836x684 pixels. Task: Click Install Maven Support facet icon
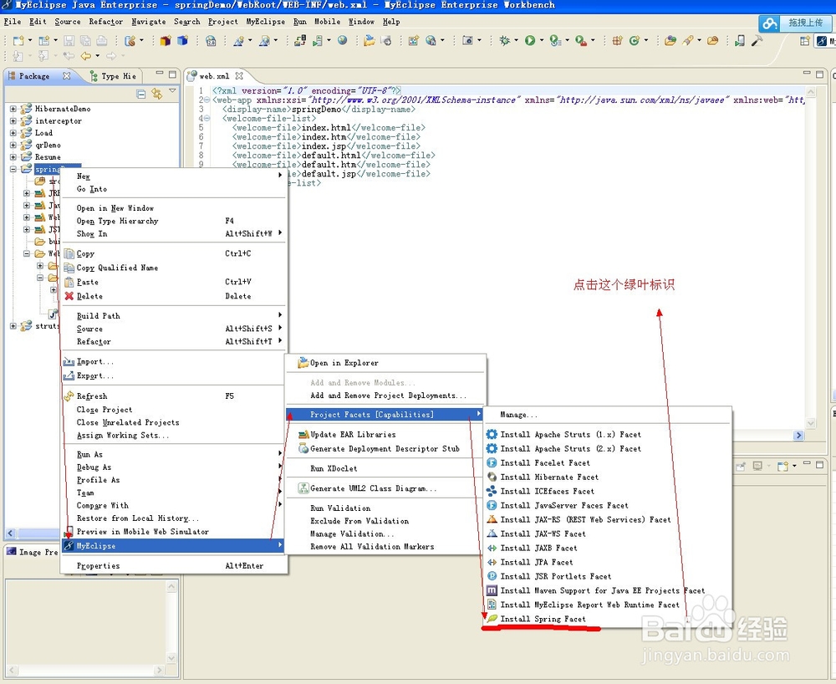[x=492, y=590]
